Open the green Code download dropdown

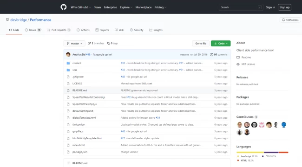[221, 44]
